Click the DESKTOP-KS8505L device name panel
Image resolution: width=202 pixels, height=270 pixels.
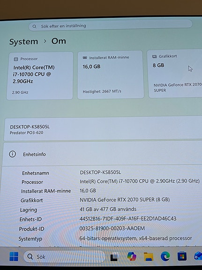(103, 129)
